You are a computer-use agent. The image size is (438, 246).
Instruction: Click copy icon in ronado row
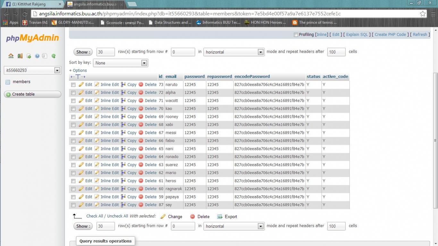tap(123, 157)
